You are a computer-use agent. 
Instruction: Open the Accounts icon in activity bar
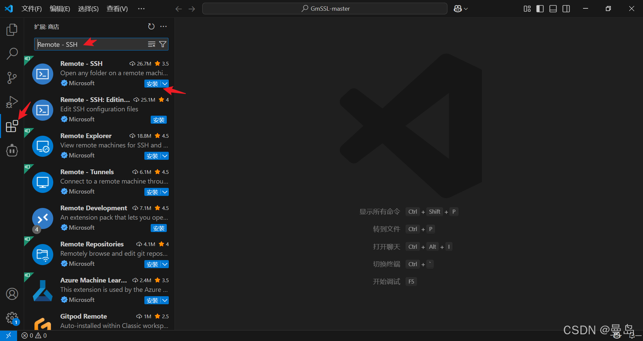pos(12,294)
